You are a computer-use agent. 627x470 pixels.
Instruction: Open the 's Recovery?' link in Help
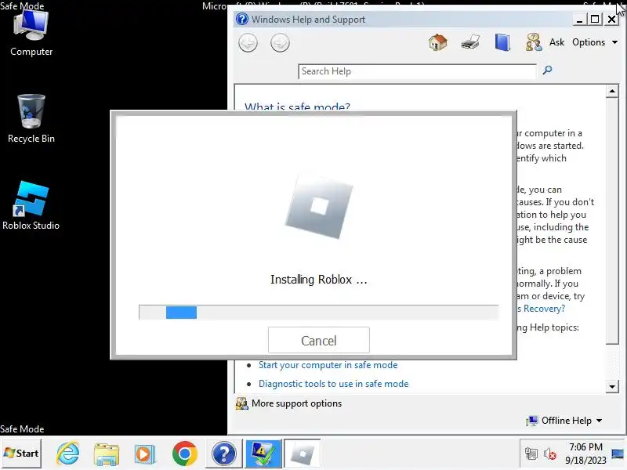click(541, 309)
